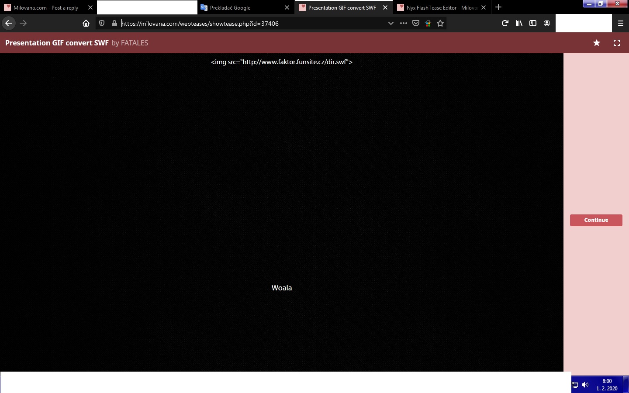Open the Firefox hamburger menu
The width and height of the screenshot is (629, 393).
[621, 23]
